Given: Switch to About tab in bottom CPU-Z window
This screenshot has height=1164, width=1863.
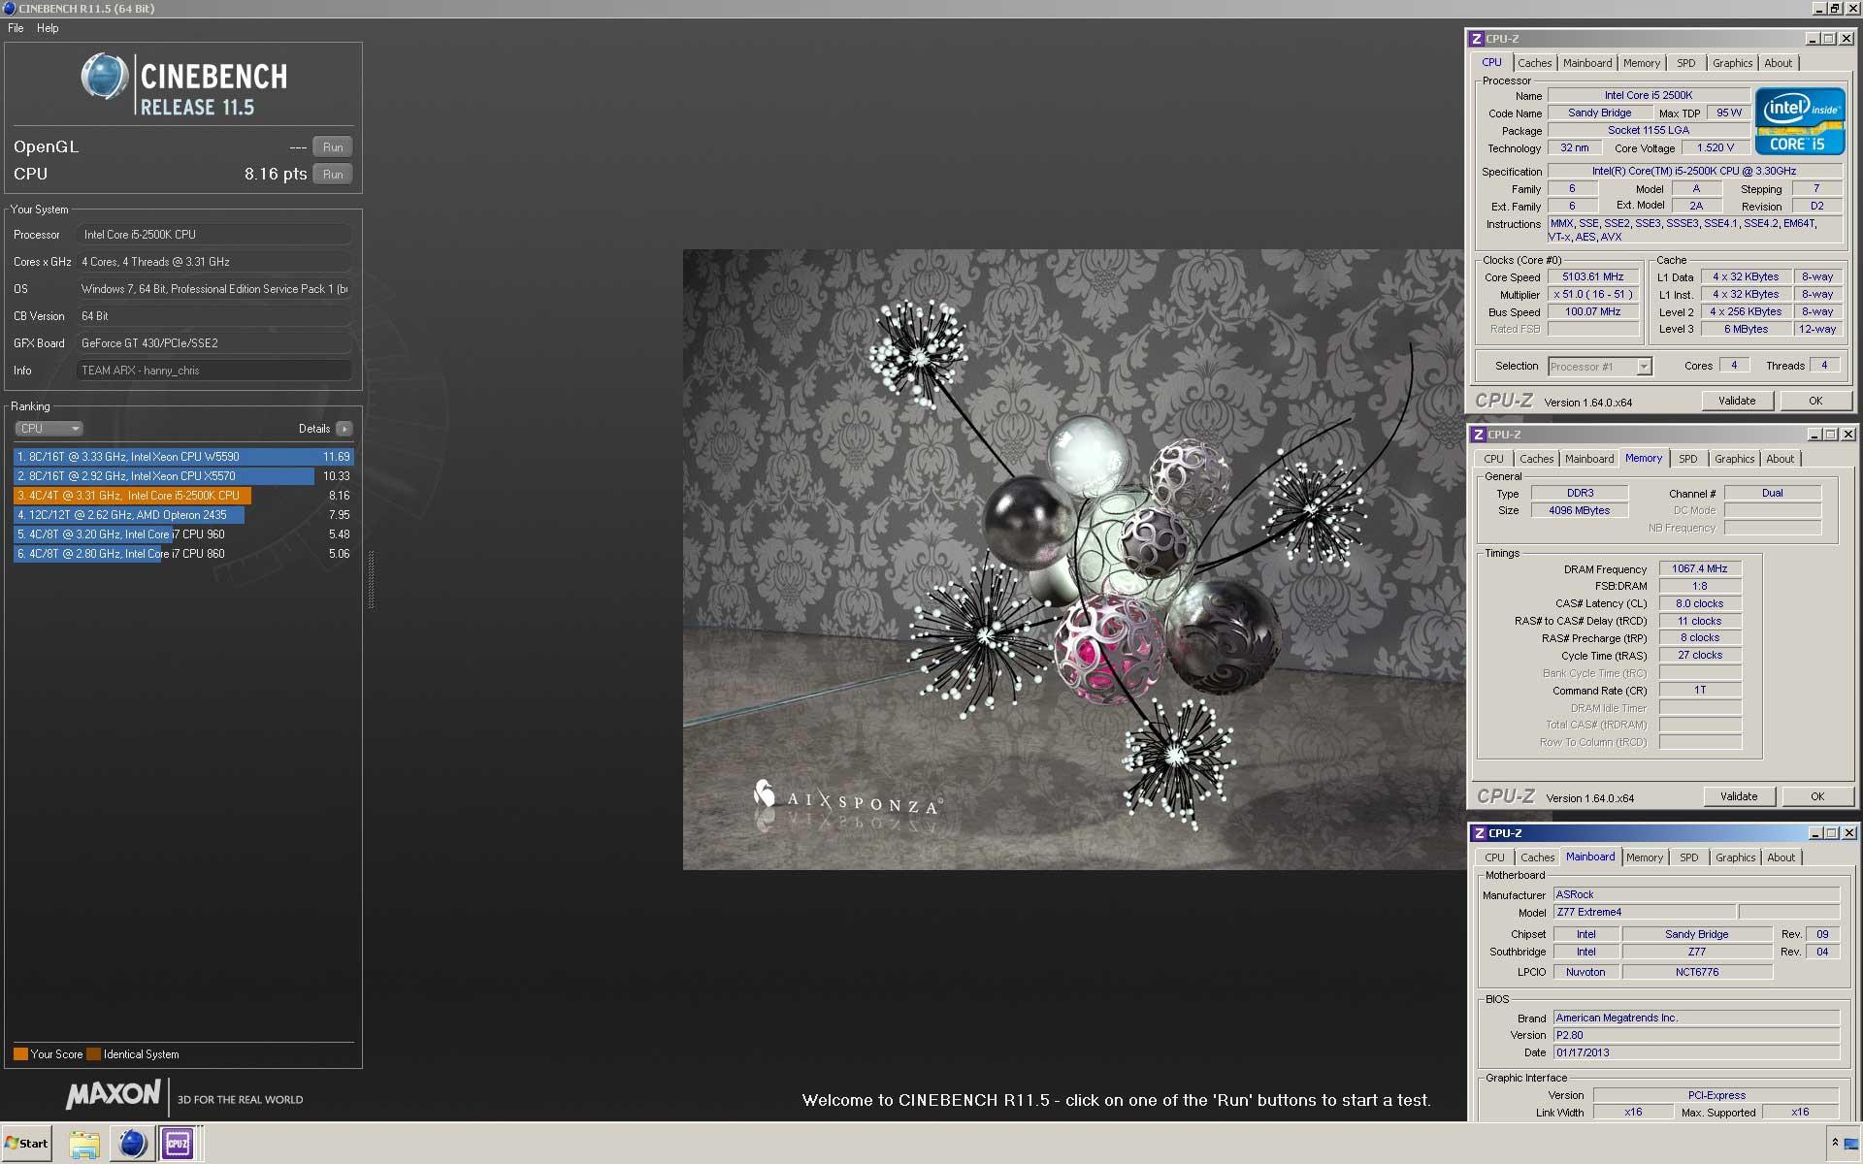Looking at the screenshot, I should point(1781,857).
